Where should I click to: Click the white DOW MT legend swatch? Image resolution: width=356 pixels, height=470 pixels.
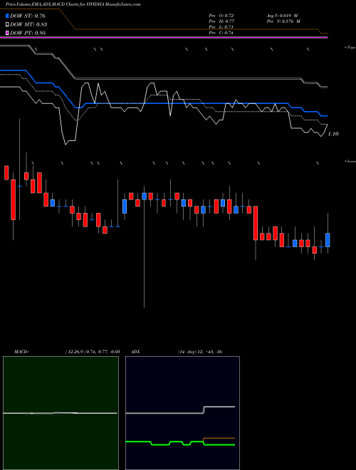point(7,24)
